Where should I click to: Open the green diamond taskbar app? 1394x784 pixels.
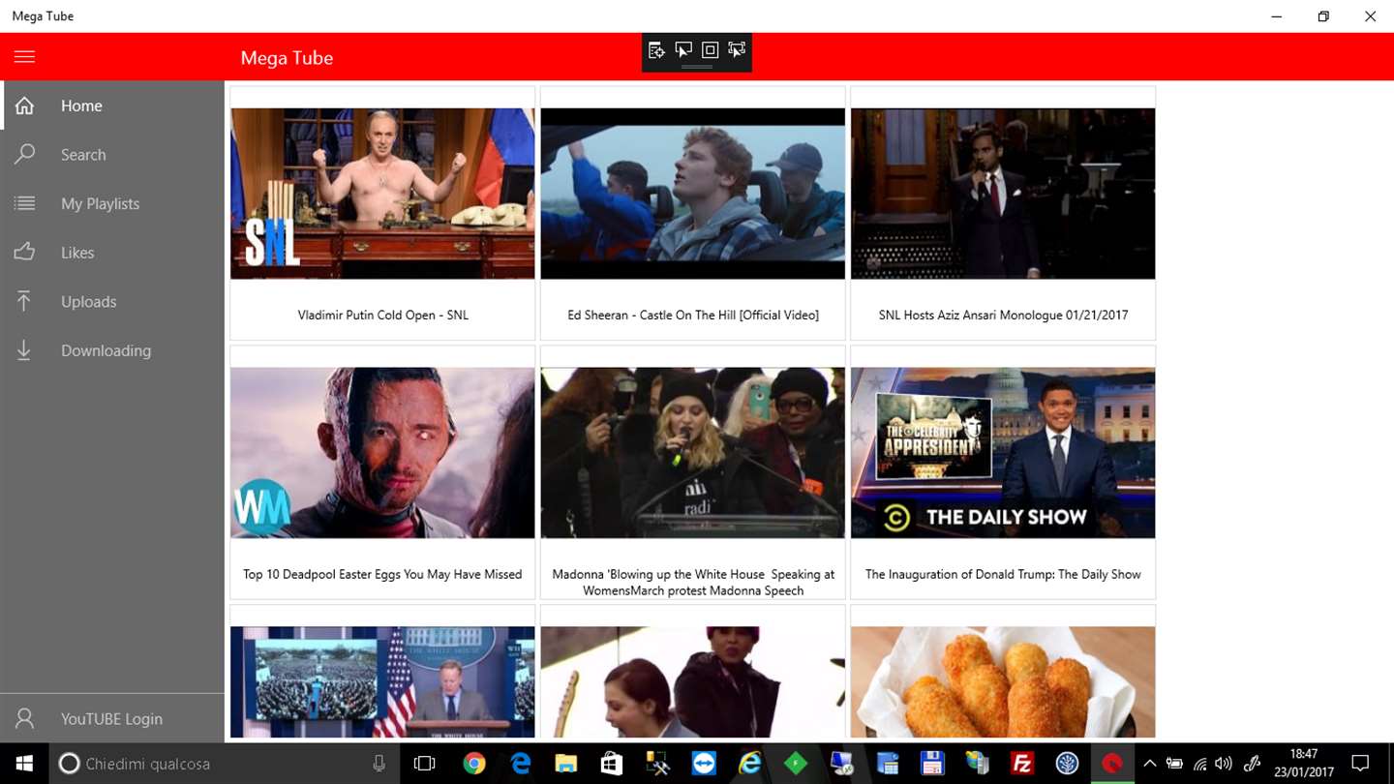pos(796,764)
